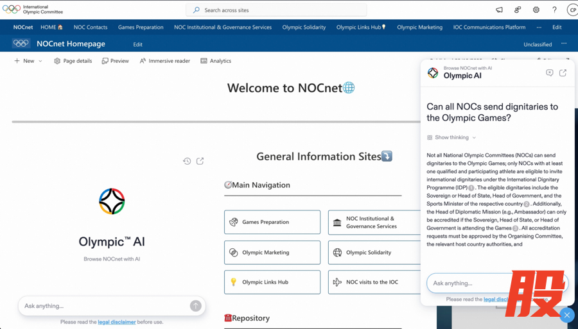Open the Olympic Links Hub tile
Viewport: 578px width, 329px height.
coord(272,282)
